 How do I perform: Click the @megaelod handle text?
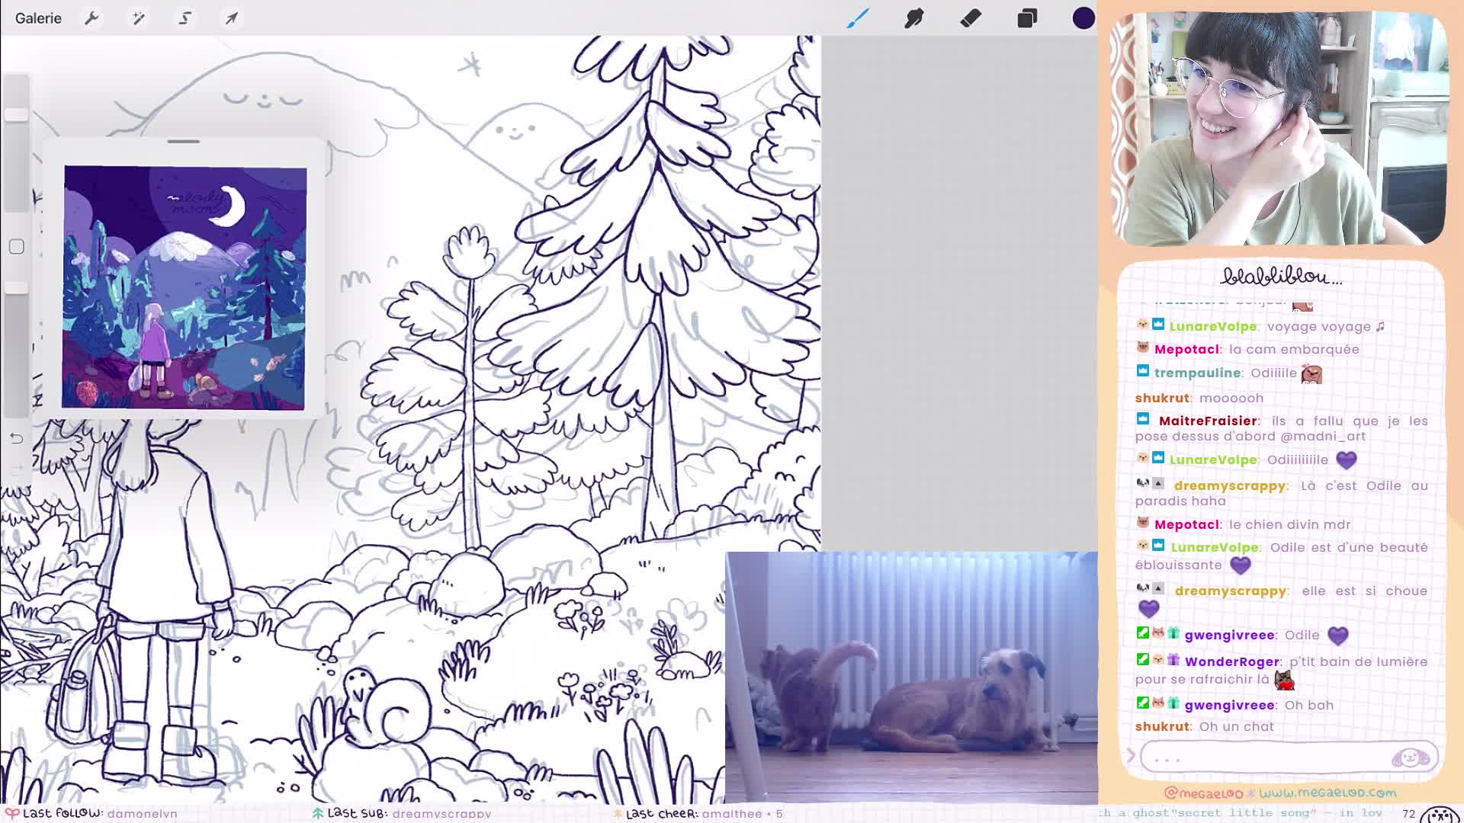coord(1203,793)
